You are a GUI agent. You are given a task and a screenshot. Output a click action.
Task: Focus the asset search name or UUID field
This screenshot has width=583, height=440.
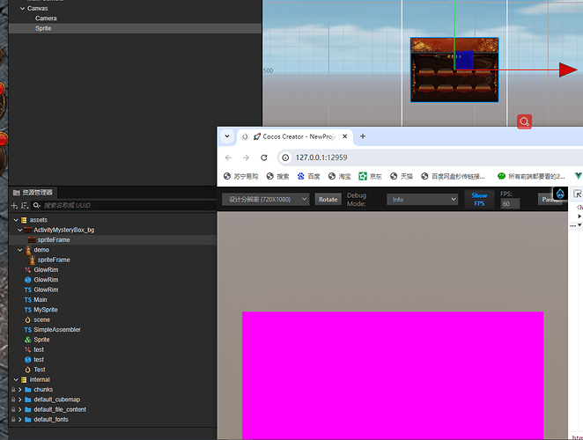129,206
